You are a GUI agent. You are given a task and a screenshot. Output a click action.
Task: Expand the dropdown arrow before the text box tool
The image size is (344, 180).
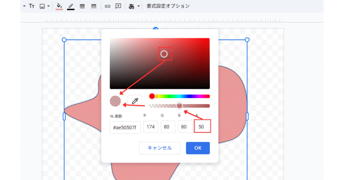click(24, 6)
